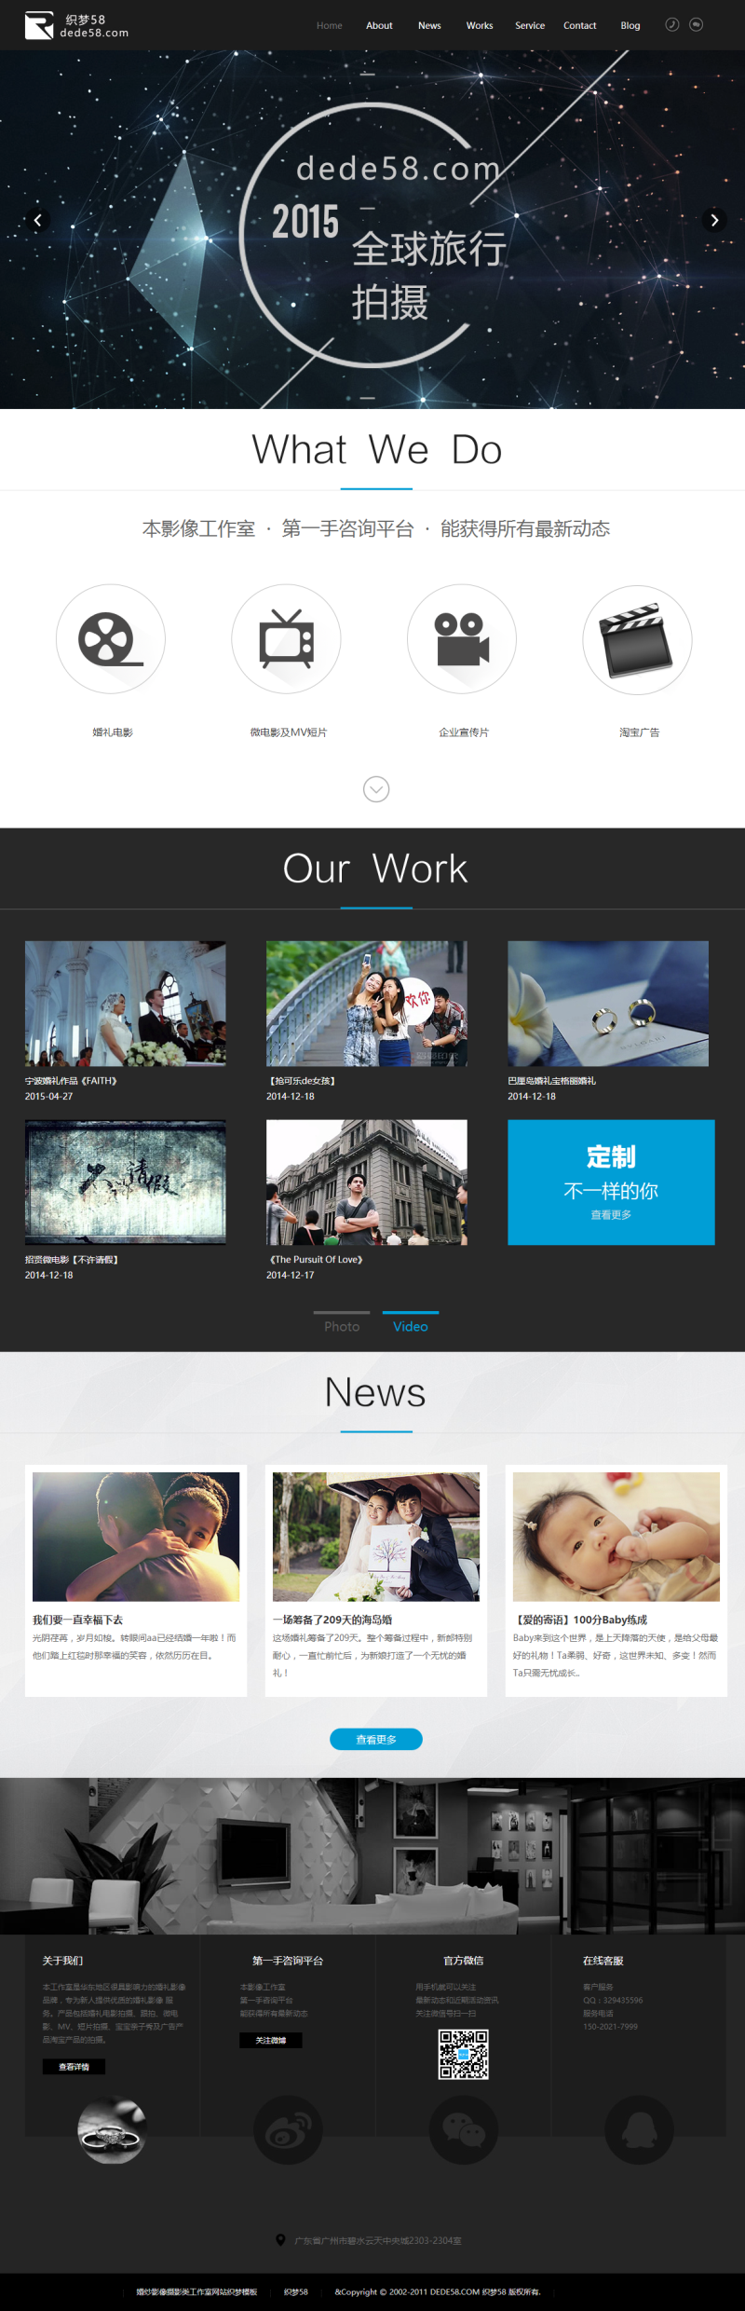Select the Video tab under Our Work
This screenshot has height=2311, width=745.
pos(411,1326)
